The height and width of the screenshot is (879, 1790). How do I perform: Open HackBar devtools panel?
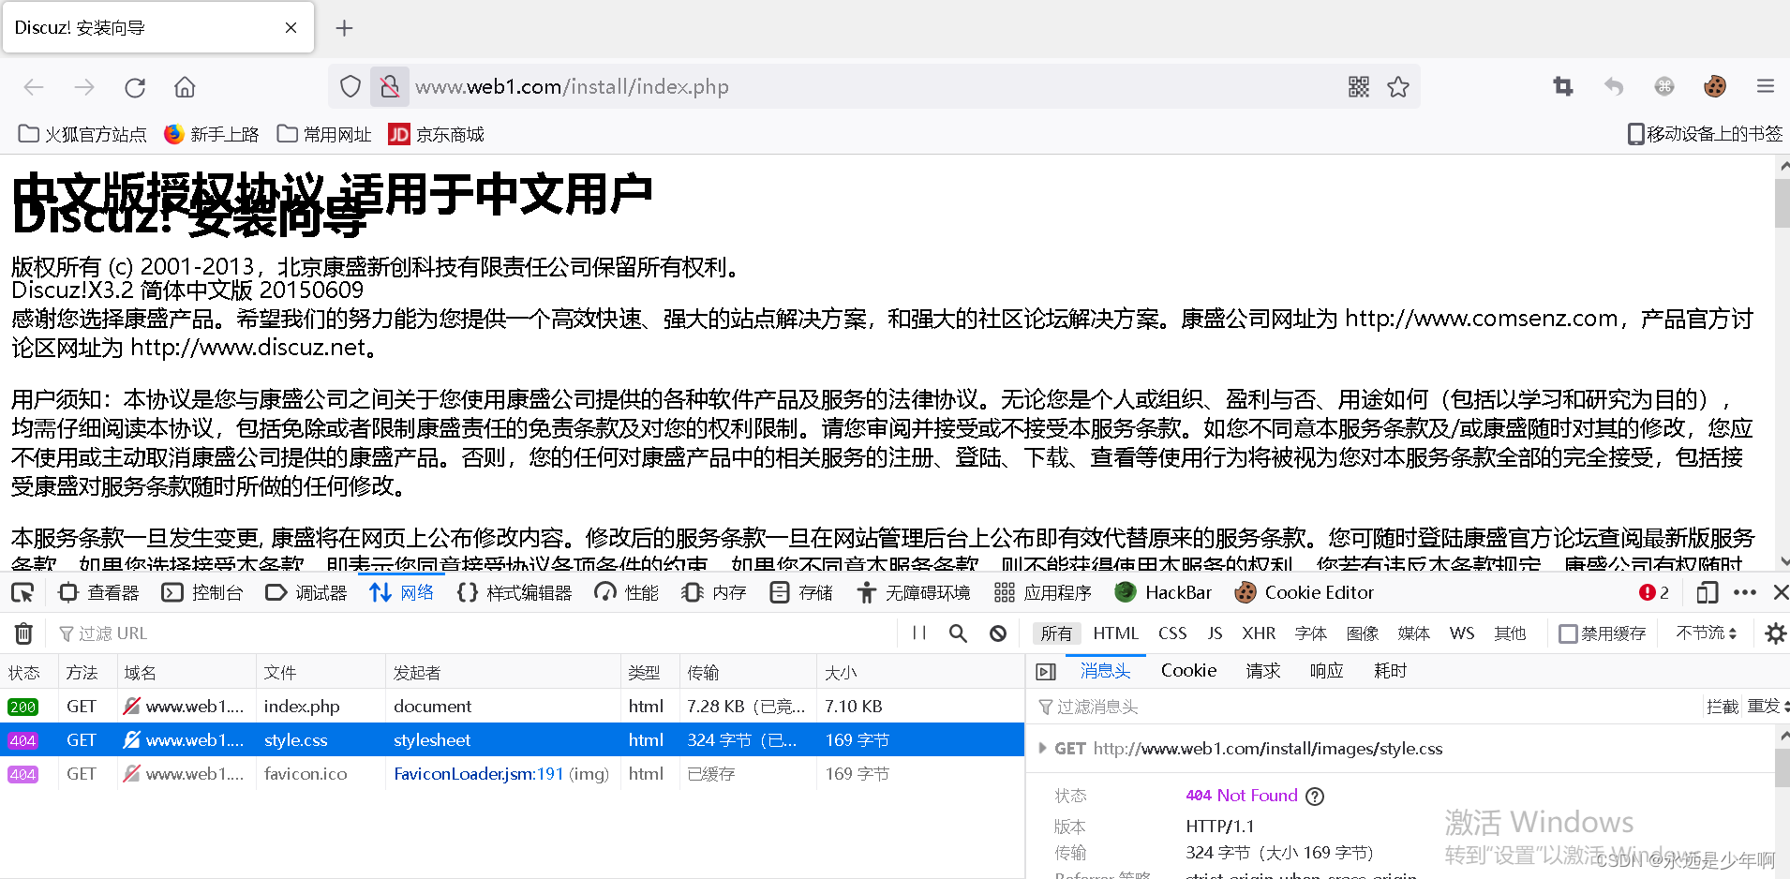(x=1163, y=592)
